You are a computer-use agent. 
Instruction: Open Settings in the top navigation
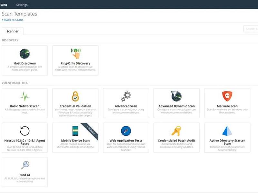click(x=22, y=5)
